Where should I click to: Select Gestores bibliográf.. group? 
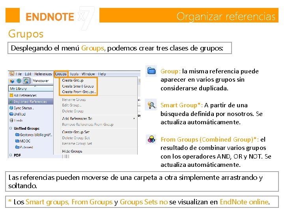pos(34,135)
